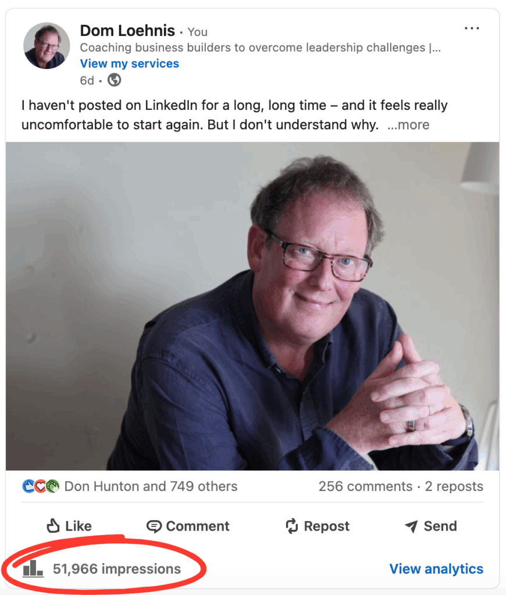
Task: Click the Comment speech bubble icon
Action: pos(154,526)
